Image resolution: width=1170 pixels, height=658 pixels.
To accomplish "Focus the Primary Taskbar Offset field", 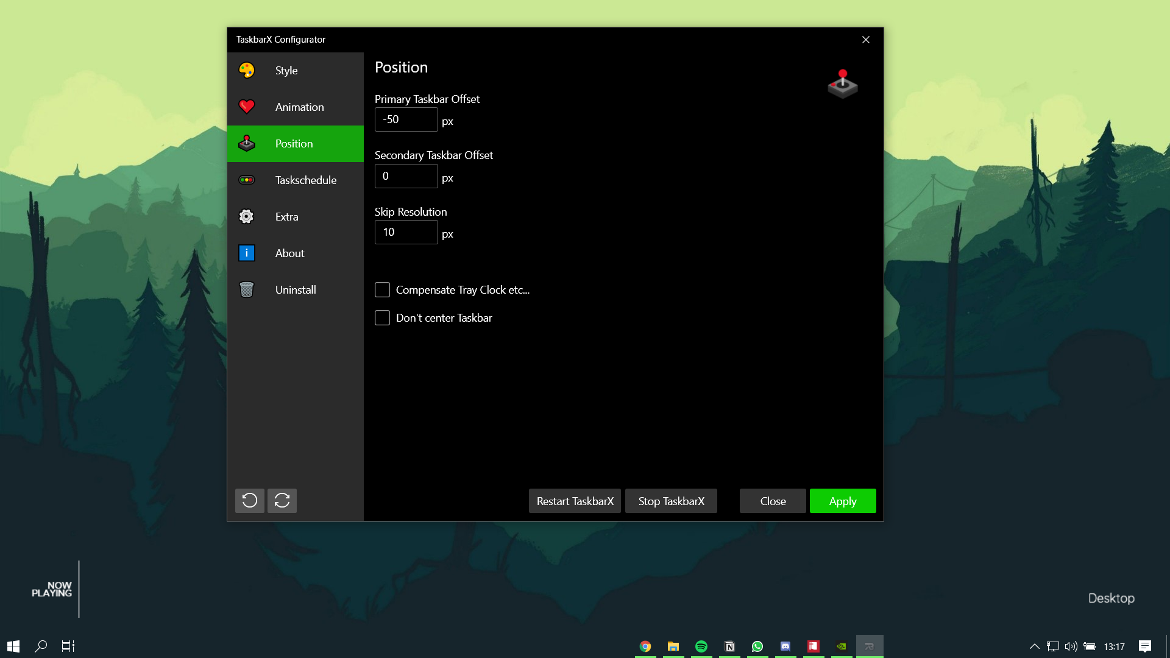I will point(406,119).
